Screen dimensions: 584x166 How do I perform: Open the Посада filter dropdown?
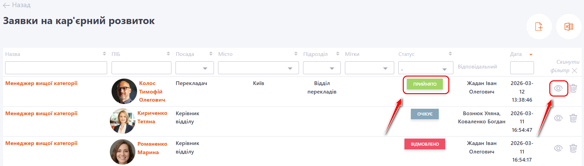195,68
